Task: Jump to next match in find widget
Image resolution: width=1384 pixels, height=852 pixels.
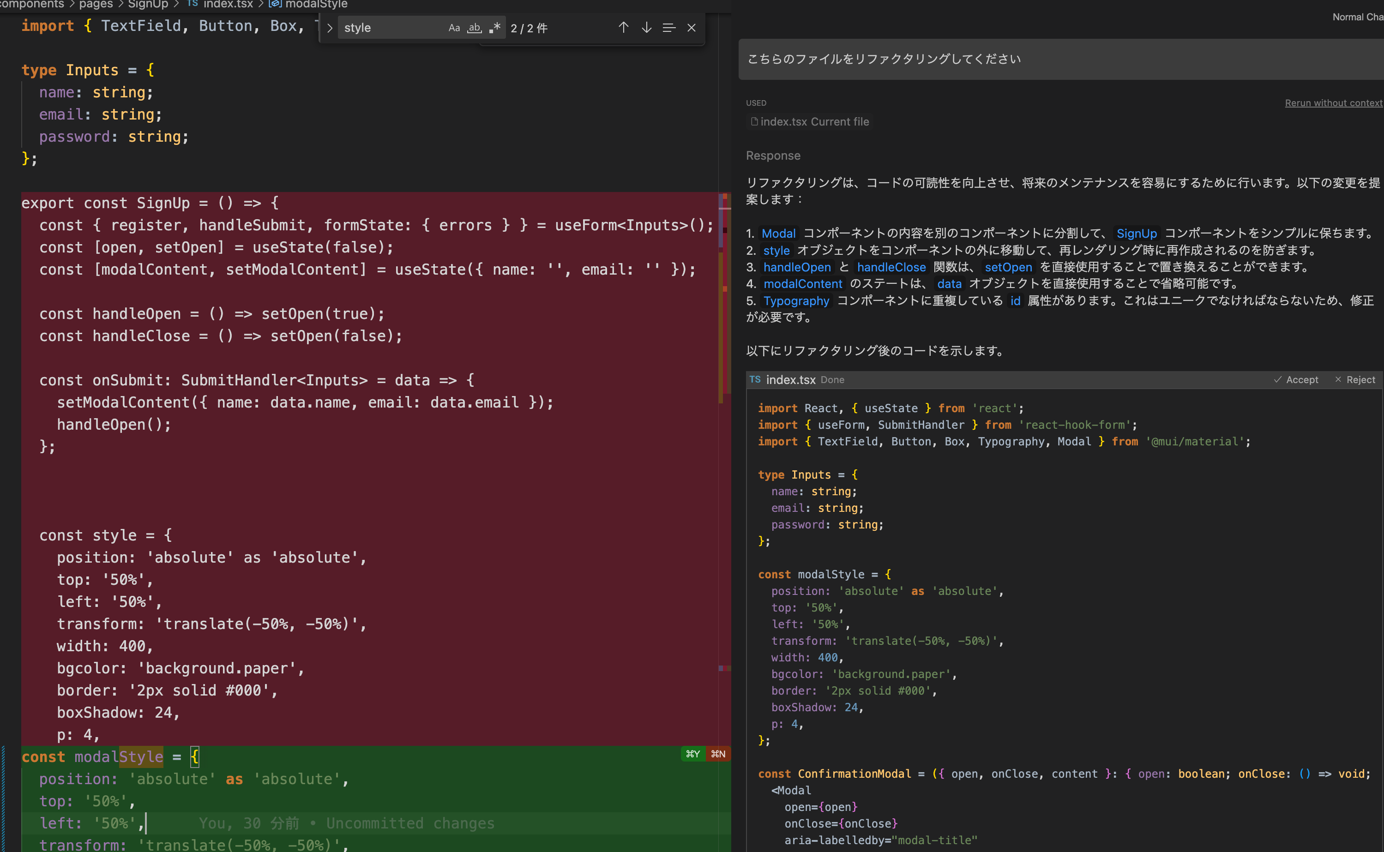Action: pyautogui.click(x=646, y=28)
